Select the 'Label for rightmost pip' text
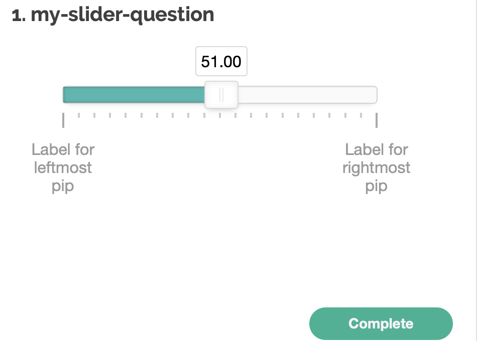Image resolution: width=477 pixels, height=341 pixels. (376, 167)
